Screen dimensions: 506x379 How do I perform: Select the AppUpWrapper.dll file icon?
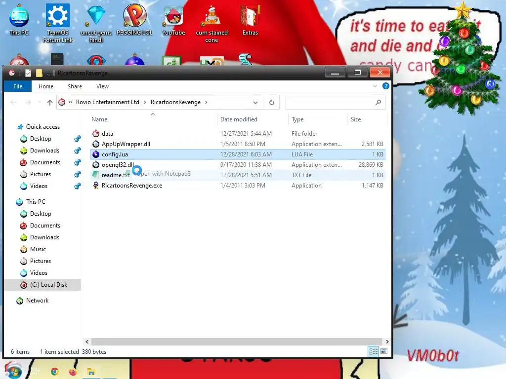point(96,144)
